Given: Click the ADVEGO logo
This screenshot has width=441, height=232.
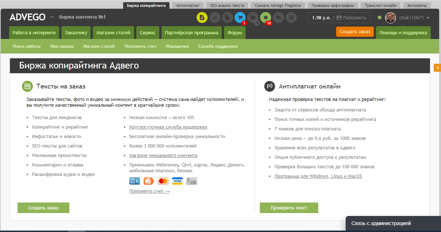Looking at the screenshot, I should [x=27, y=17].
